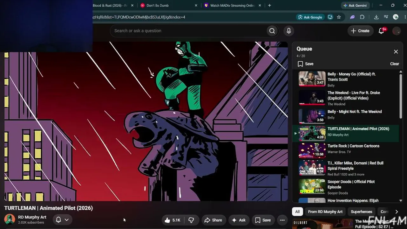Clear the queue
The image size is (407, 229).
pyautogui.click(x=395, y=64)
